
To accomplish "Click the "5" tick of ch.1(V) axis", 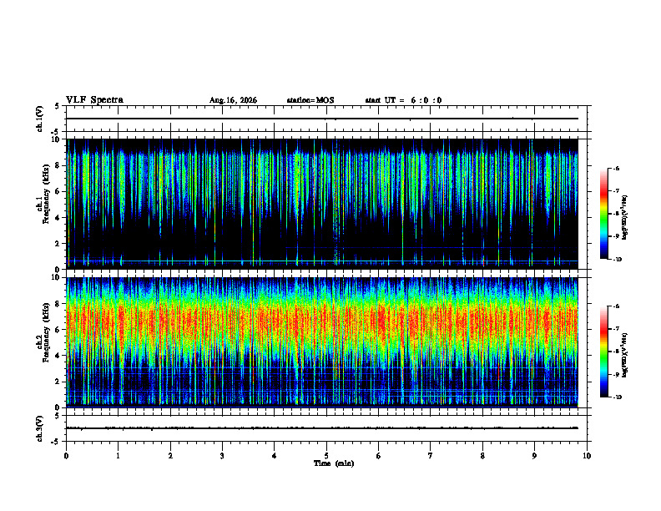I will click(58, 106).
